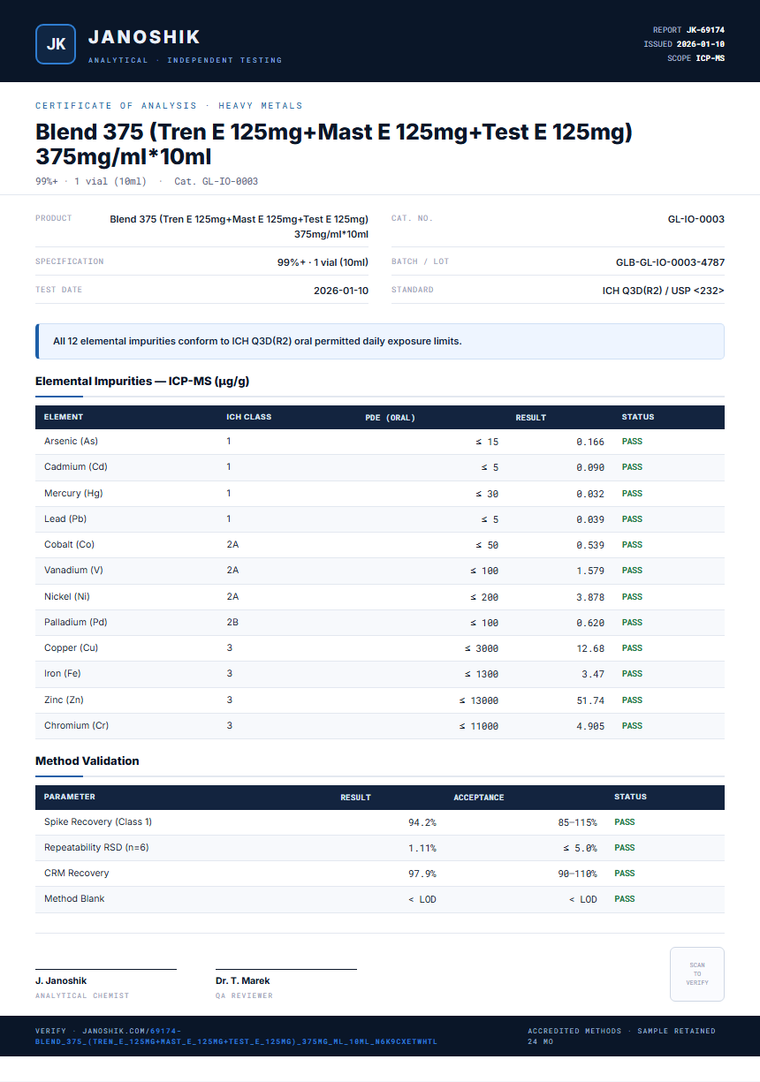Select the Arsenic (As) row label
760x1082 pixels.
(71, 441)
